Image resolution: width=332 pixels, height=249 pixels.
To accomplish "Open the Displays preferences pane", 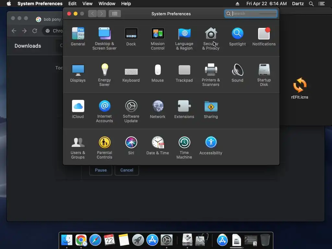I will point(78,73).
